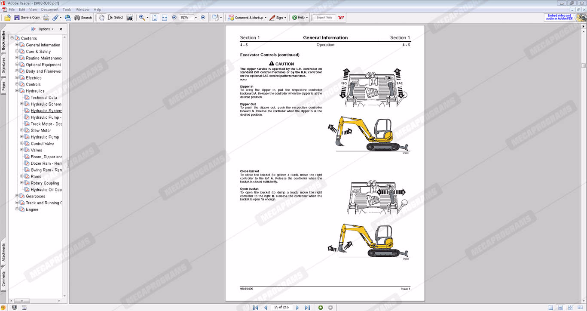
Task: Switch to the Bookmarks side tab
Action: [x=3, y=40]
